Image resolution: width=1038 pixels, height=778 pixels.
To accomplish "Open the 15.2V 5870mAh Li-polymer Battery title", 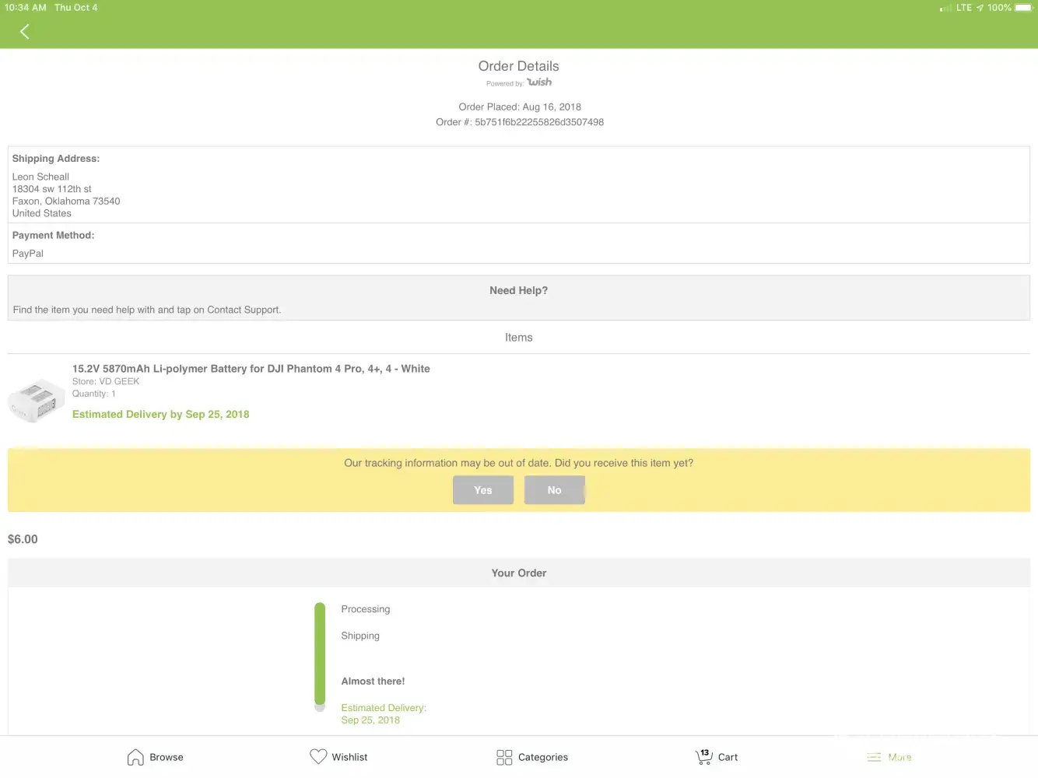I will click(251, 369).
